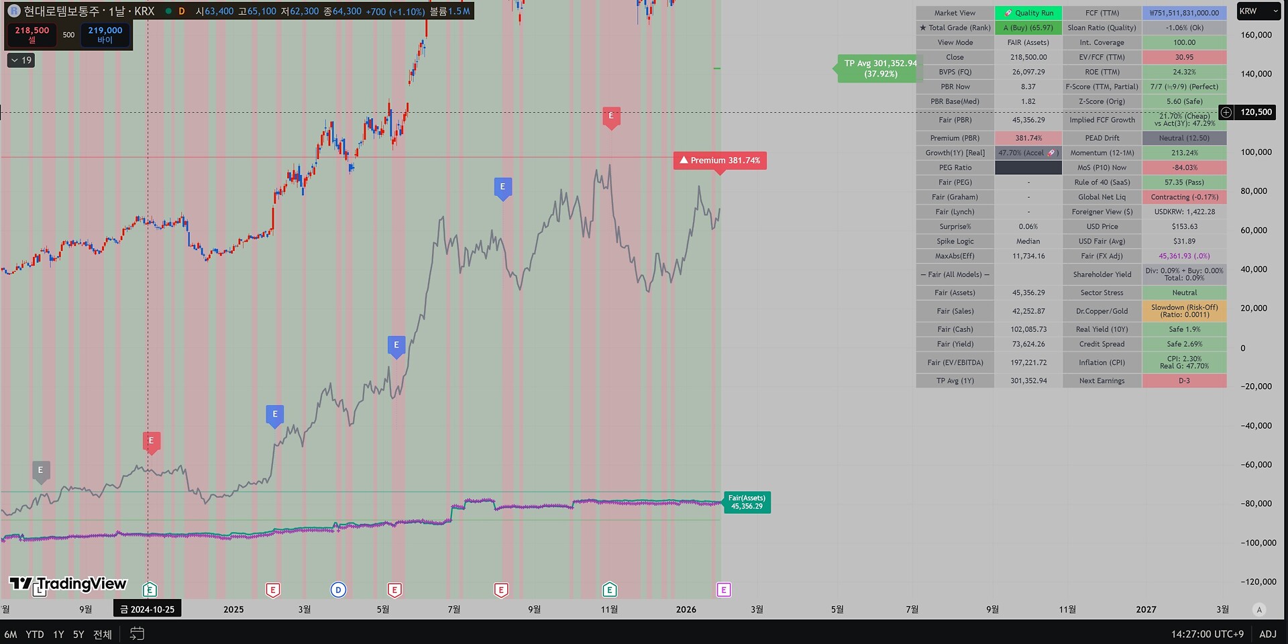Click the Growth 47.70% (Accel) cell
1288x644 pixels.
pyautogui.click(x=1028, y=153)
